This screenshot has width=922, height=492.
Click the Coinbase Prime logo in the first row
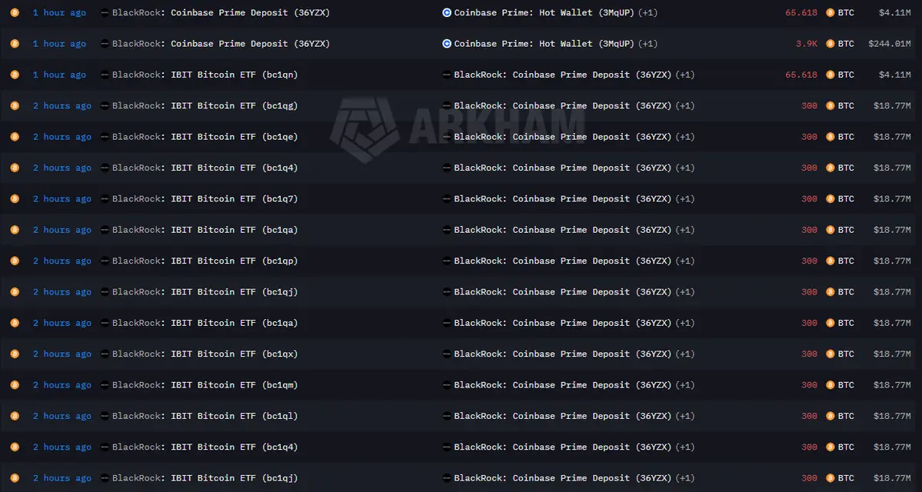446,12
